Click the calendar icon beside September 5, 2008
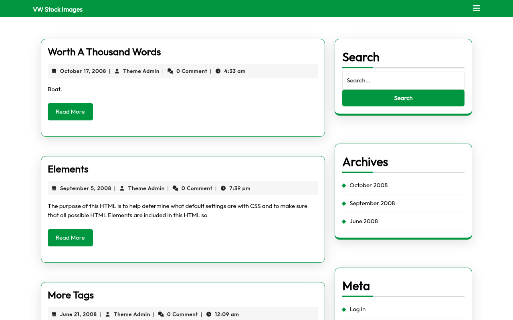Viewport: 513px width, 320px height. point(54,188)
